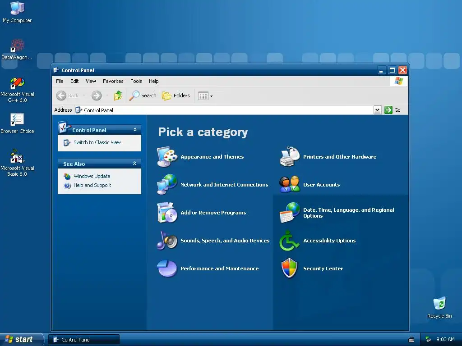Click the Help and Support question icon

tap(67, 186)
